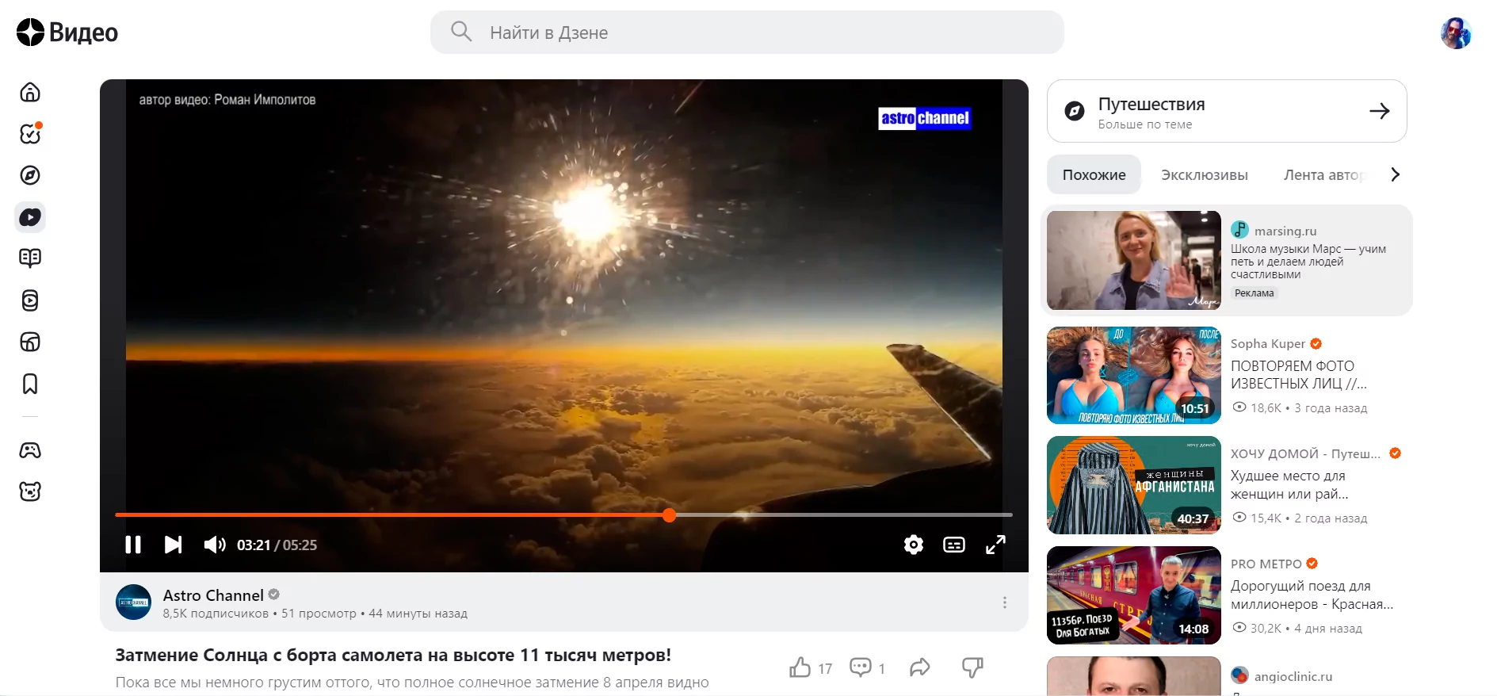This screenshot has width=1497, height=696.
Task: Open the user profile avatar
Action: click(x=1456, y=33)
